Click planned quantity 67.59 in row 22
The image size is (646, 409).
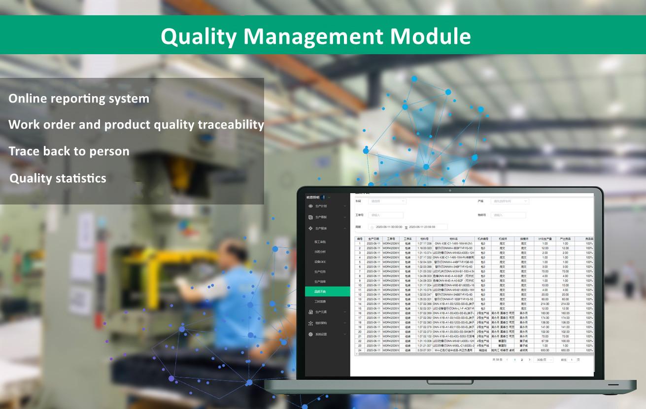tap(545, 341)
